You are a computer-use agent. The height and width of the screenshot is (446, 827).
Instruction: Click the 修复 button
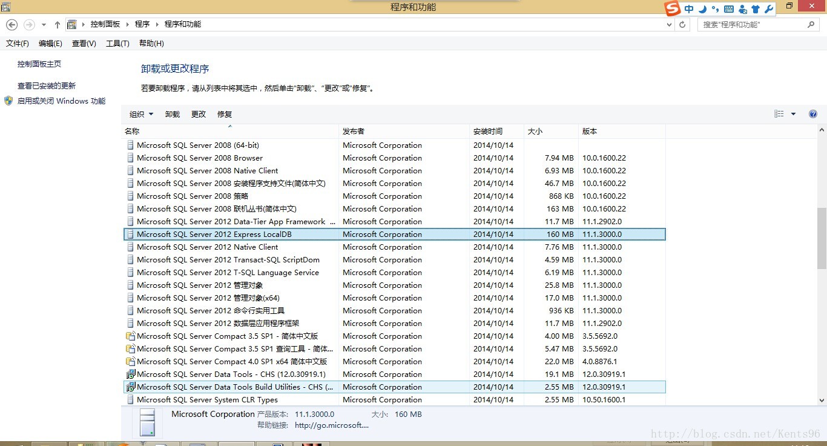pyautogui.click(x=225, y=115)
